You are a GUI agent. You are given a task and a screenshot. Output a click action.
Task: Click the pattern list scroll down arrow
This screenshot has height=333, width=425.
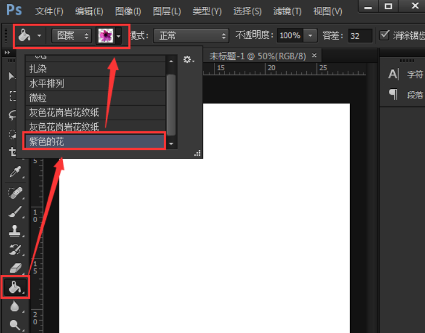coord(171,144)
